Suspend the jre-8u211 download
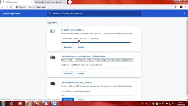188x106 pixels. tap(68, 47)
